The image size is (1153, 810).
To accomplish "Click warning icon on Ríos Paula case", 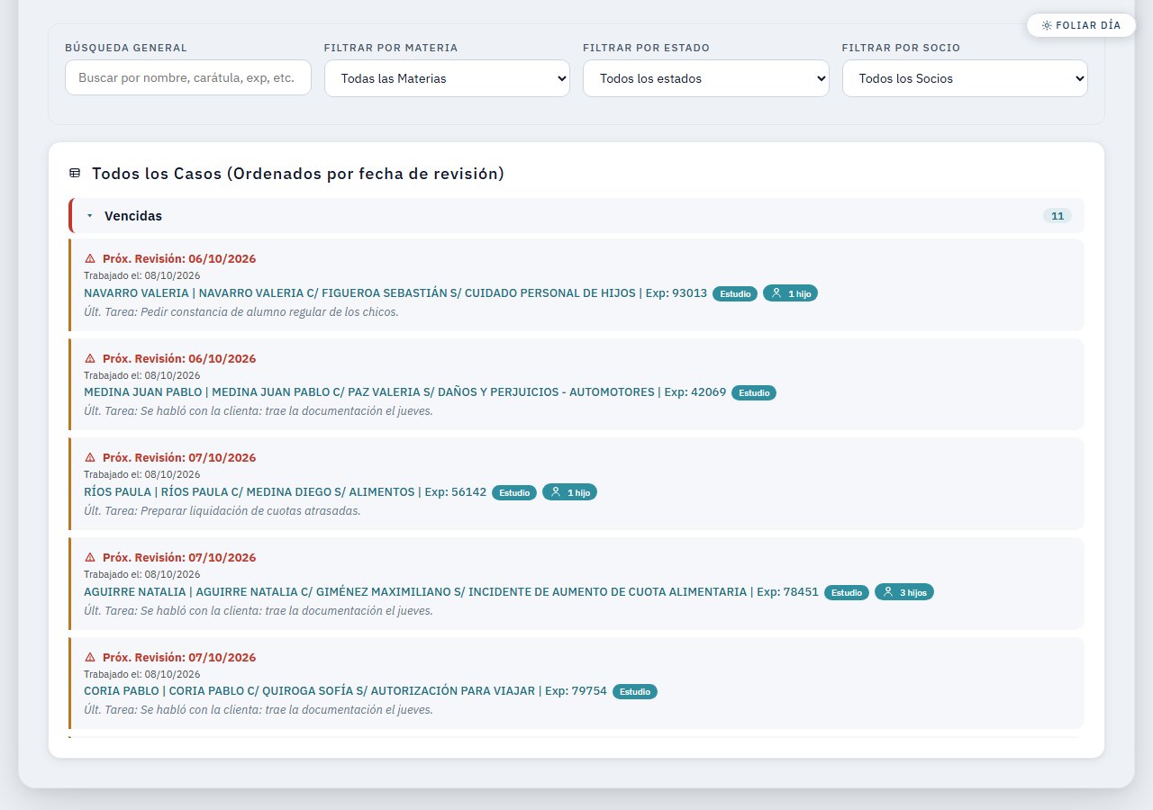I will pos(90,458).
